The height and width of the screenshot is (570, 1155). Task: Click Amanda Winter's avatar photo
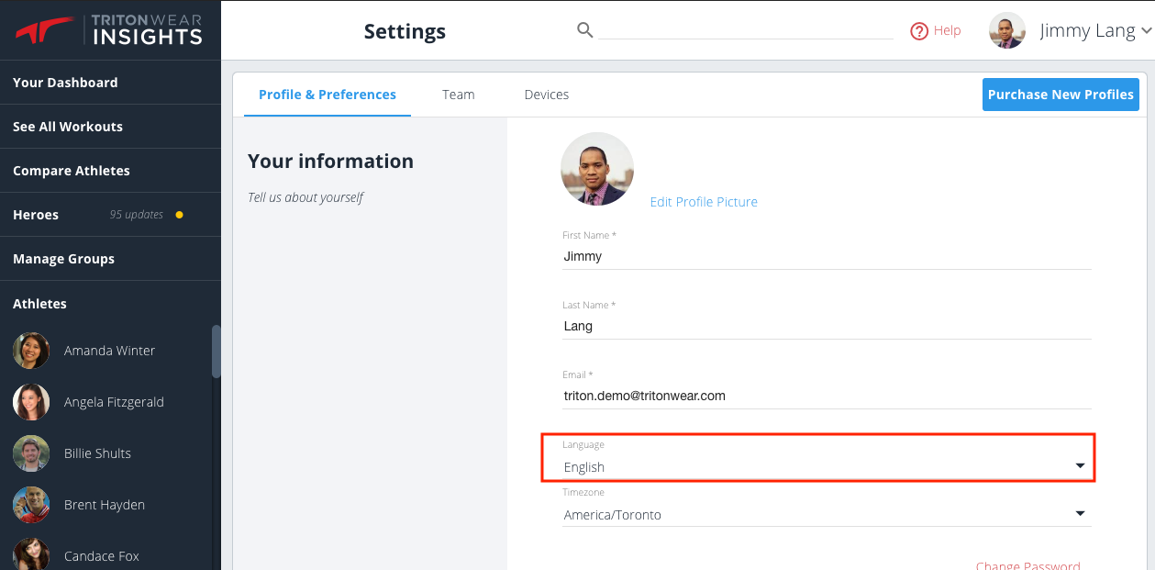tap(31, 351)
